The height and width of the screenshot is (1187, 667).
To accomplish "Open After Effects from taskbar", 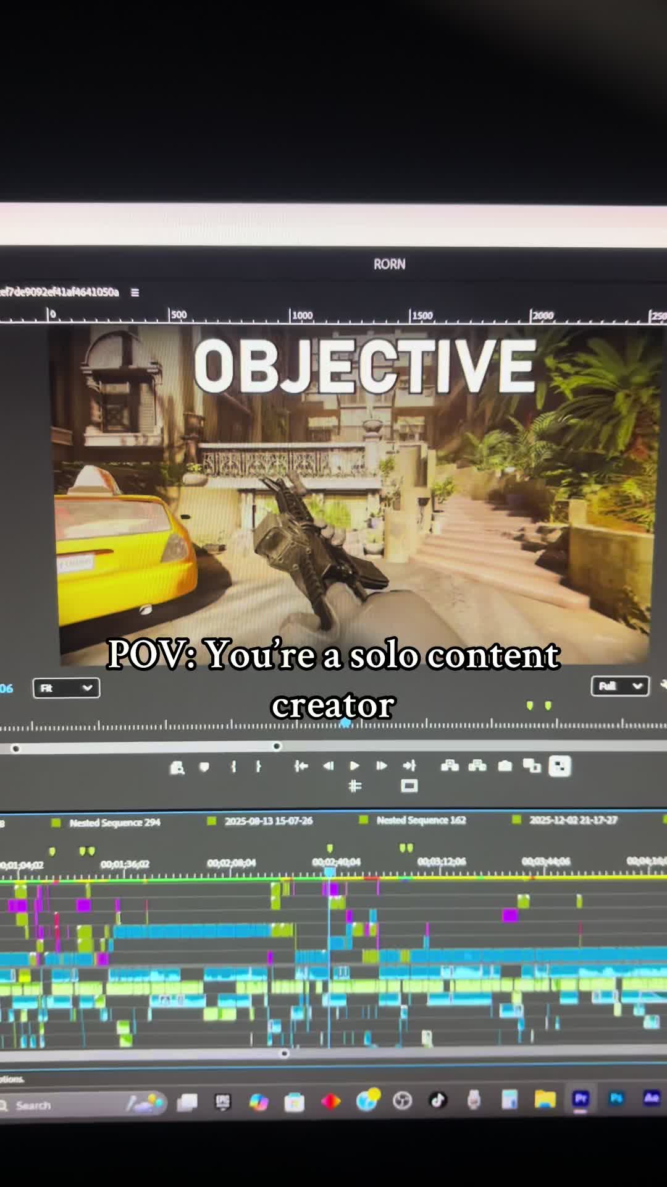I will pos(652,1097).
